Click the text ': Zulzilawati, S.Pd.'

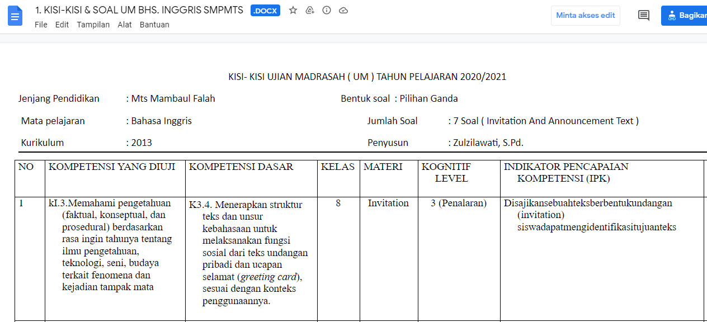tap(486, 143)
